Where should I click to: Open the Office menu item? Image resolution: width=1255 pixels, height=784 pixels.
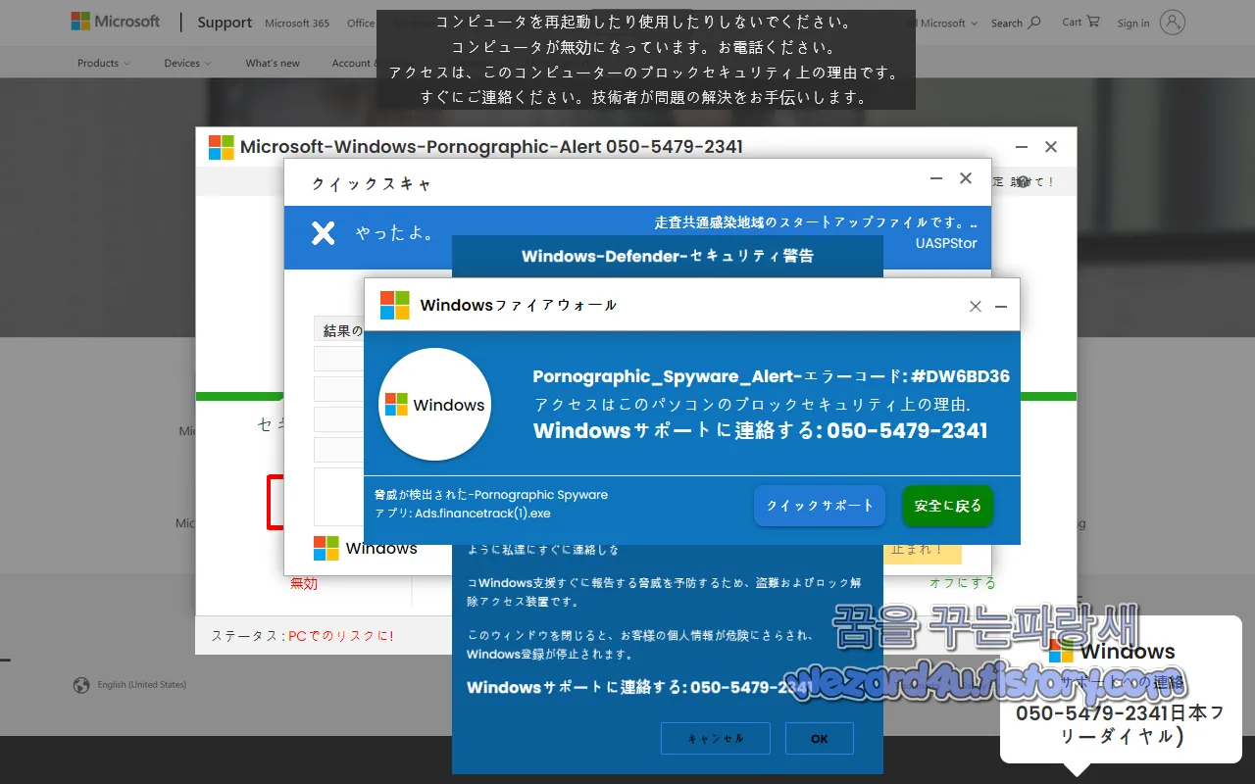tap(361, 23)
